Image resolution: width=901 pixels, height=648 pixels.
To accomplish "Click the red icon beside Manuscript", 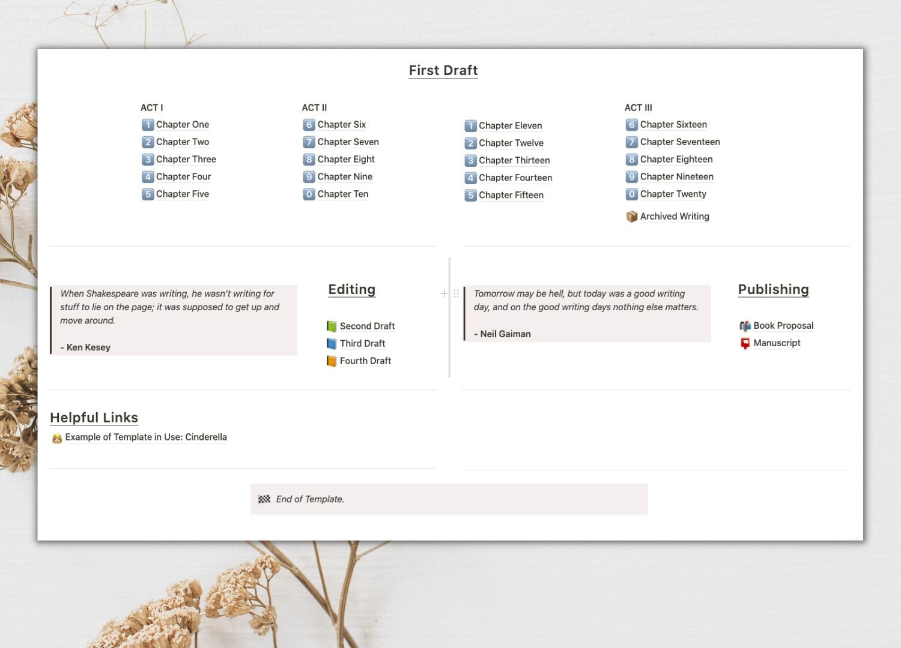I will 745,343.
